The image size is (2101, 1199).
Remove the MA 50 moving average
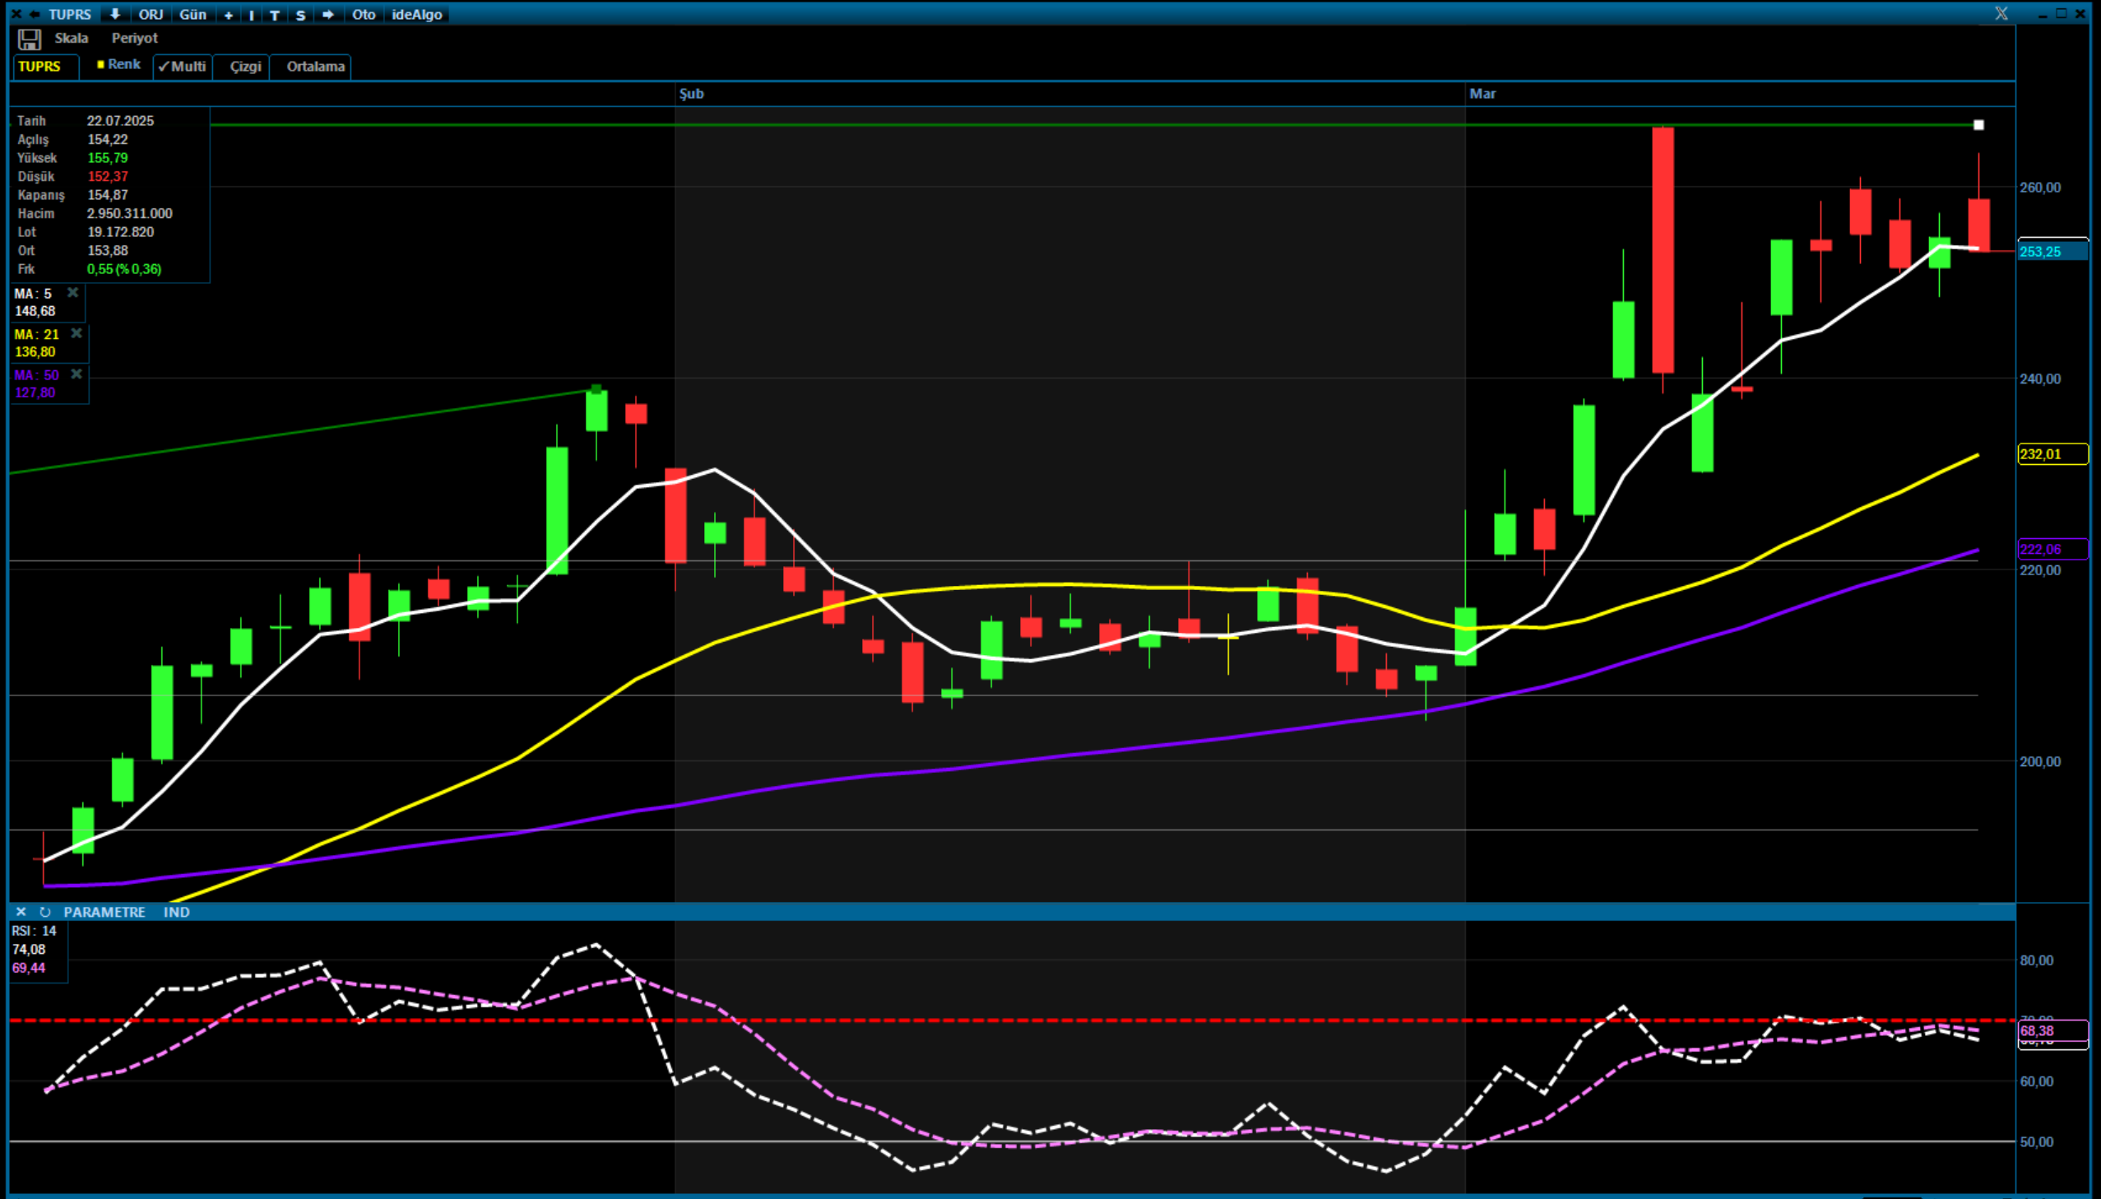click(x=77, y=374)
